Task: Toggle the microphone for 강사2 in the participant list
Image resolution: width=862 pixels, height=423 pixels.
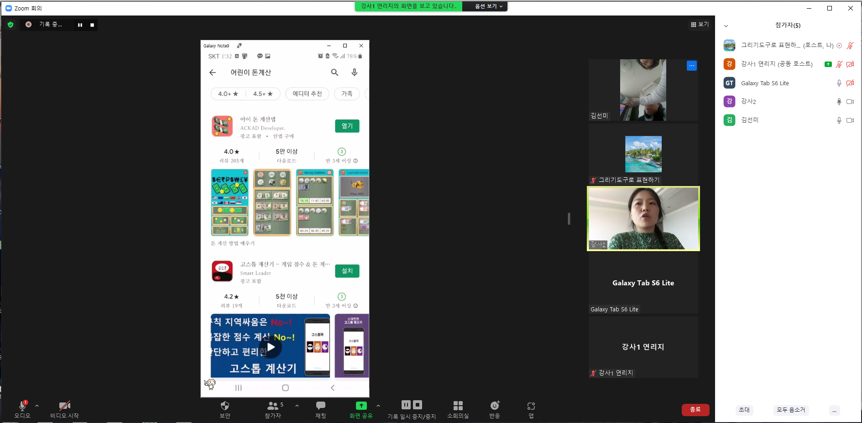Action: click(x=839, y=102)
